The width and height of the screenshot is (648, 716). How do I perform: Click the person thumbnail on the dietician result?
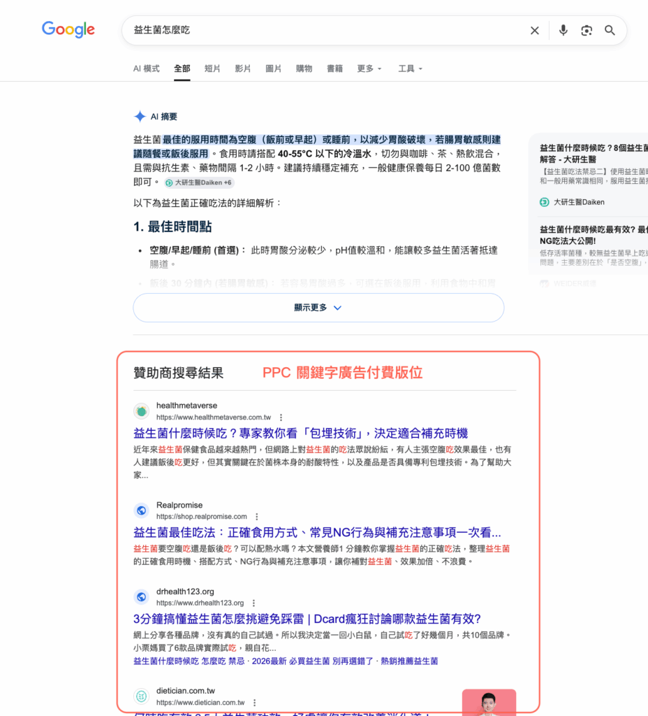[x=489, y=702]
